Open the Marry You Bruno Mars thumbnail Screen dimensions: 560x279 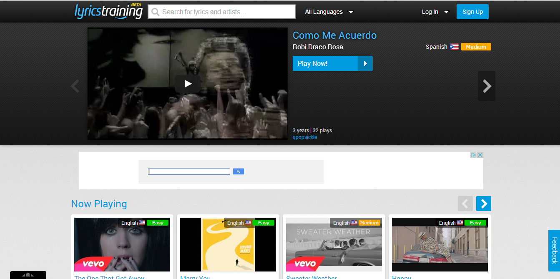click(228, 244)
